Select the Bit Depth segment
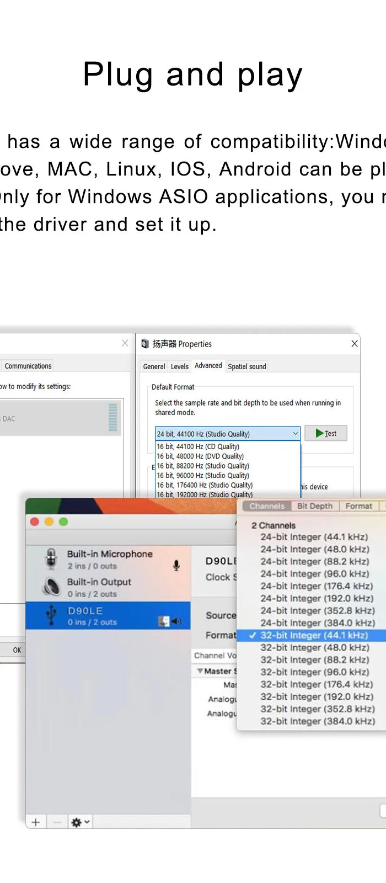Image resolution: width=386 pixels, height=883 pixels. tap(315, 506)
